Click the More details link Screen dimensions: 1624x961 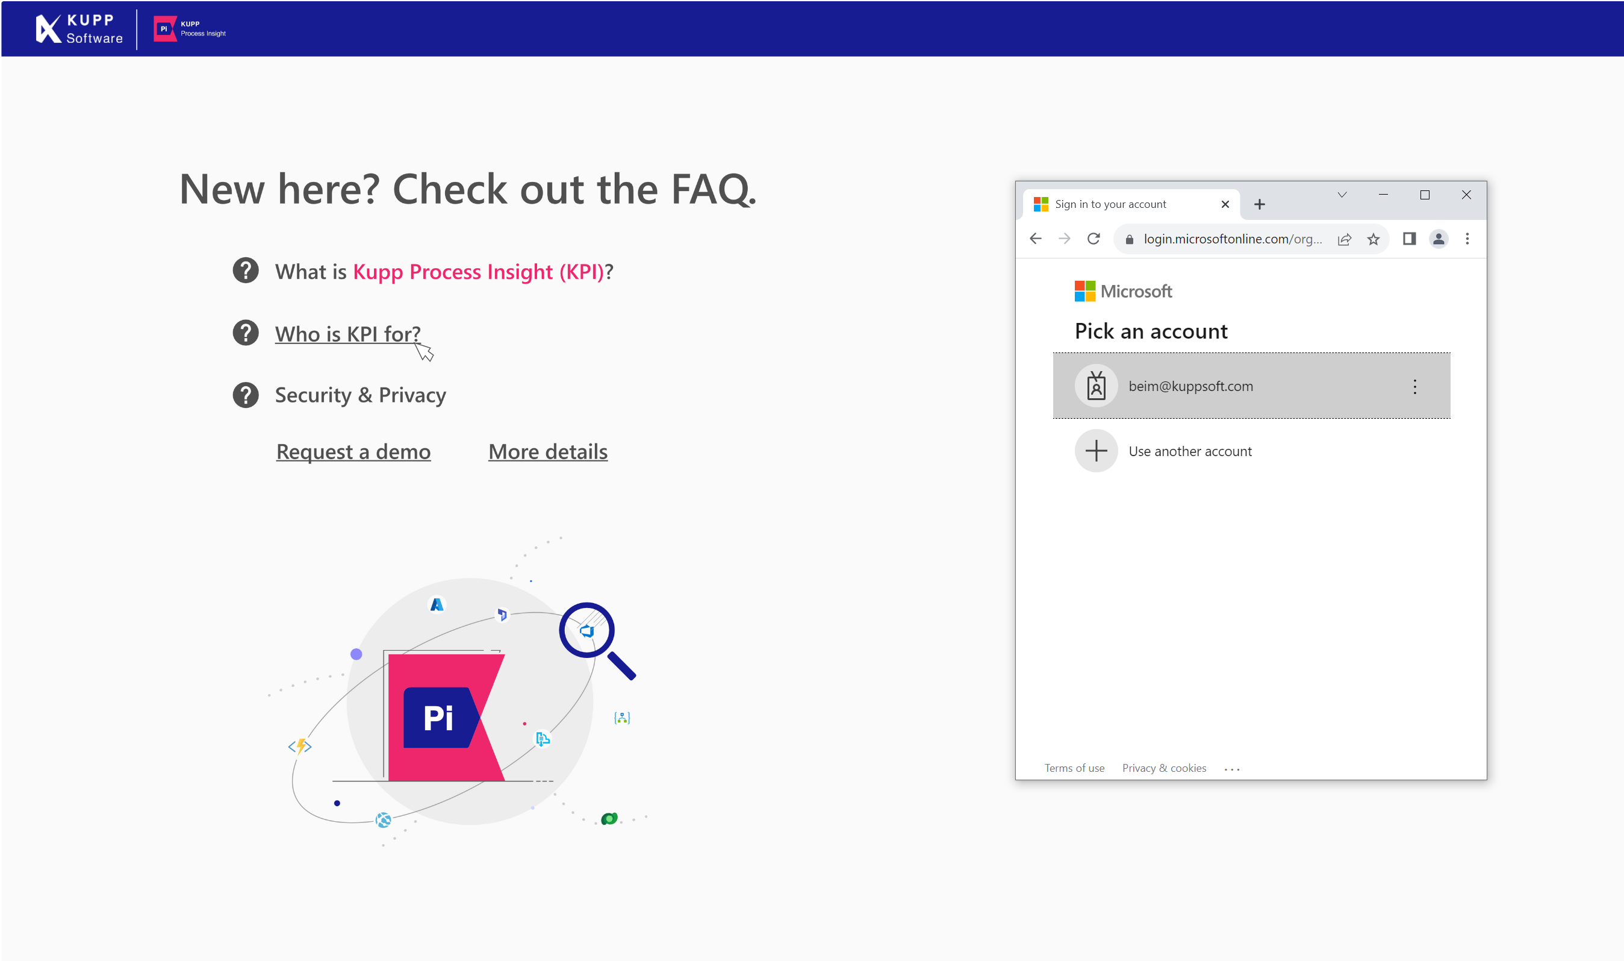548,451
